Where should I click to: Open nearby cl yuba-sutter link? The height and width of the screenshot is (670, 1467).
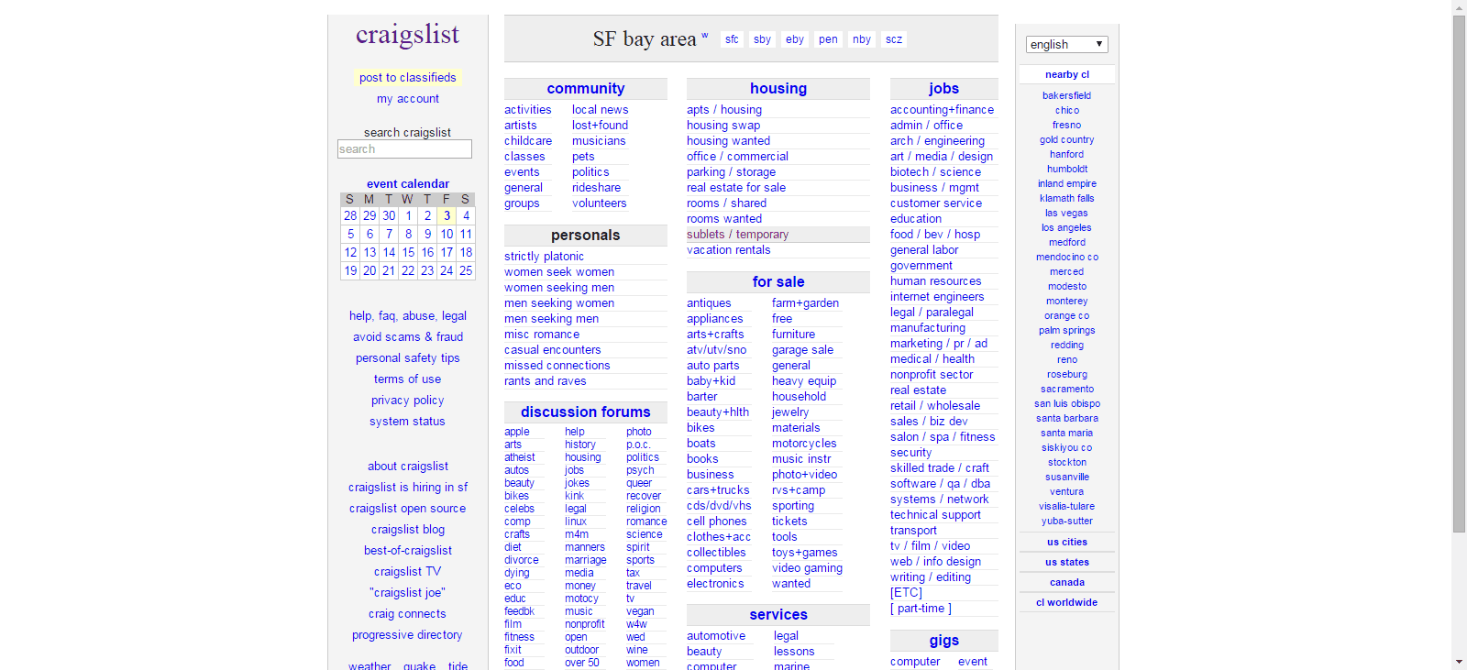[x=1067, y=521]
